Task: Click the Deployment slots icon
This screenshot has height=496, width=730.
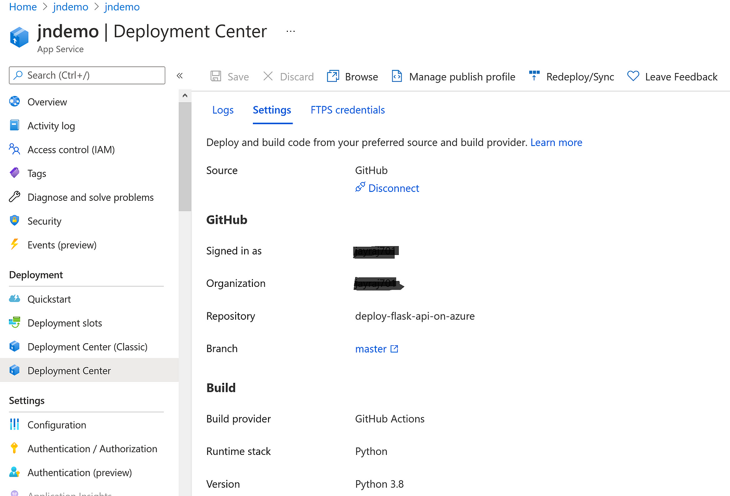Action: (15, 322)
